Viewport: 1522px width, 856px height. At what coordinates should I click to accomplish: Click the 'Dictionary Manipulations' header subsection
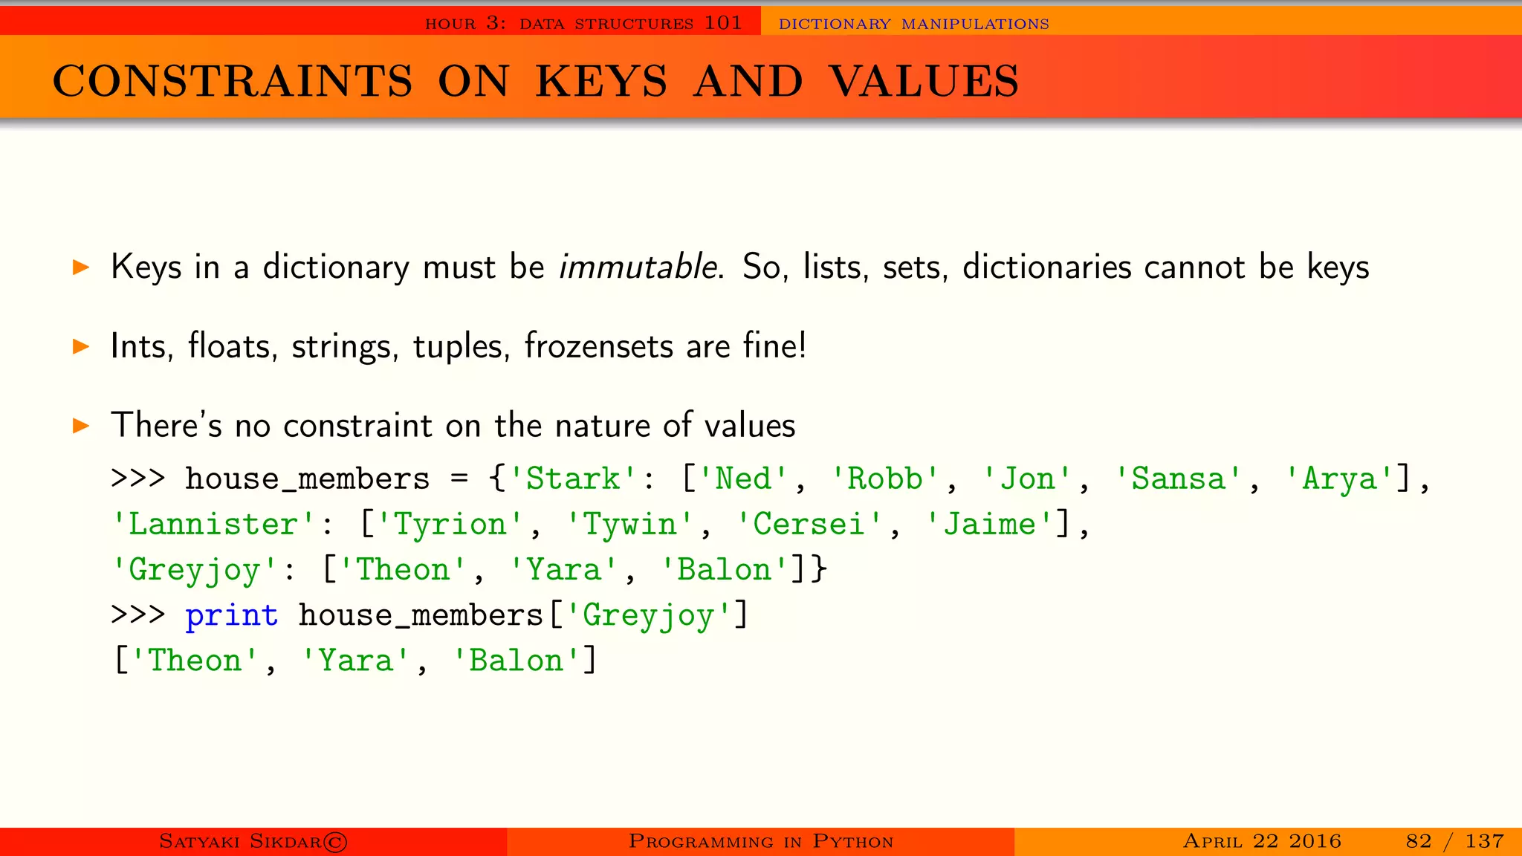pyautogui.click(x=913, y=24)
